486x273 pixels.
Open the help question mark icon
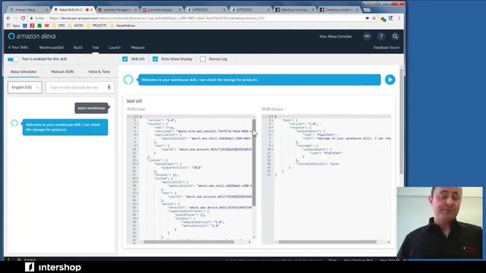(x=381, y=36)
